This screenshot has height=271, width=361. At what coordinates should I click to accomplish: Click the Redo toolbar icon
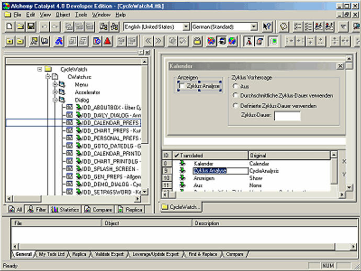(x=55, y=27)
